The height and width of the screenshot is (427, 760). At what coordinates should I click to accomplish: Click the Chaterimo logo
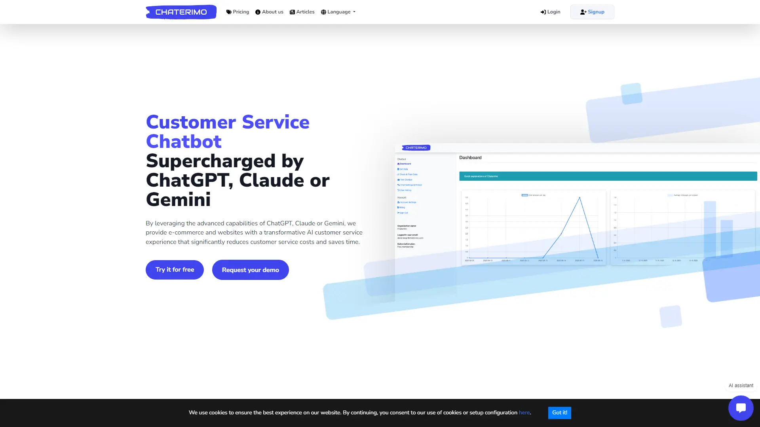click(x=181, y=12)
